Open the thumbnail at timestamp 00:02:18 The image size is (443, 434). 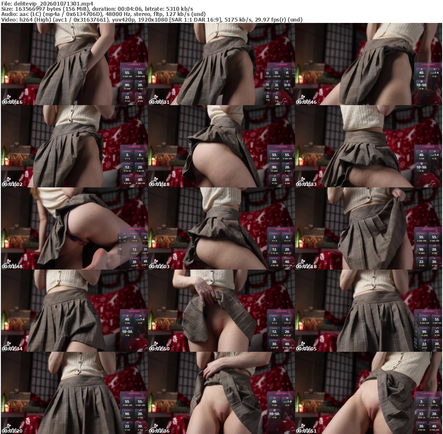coord(369,228)
